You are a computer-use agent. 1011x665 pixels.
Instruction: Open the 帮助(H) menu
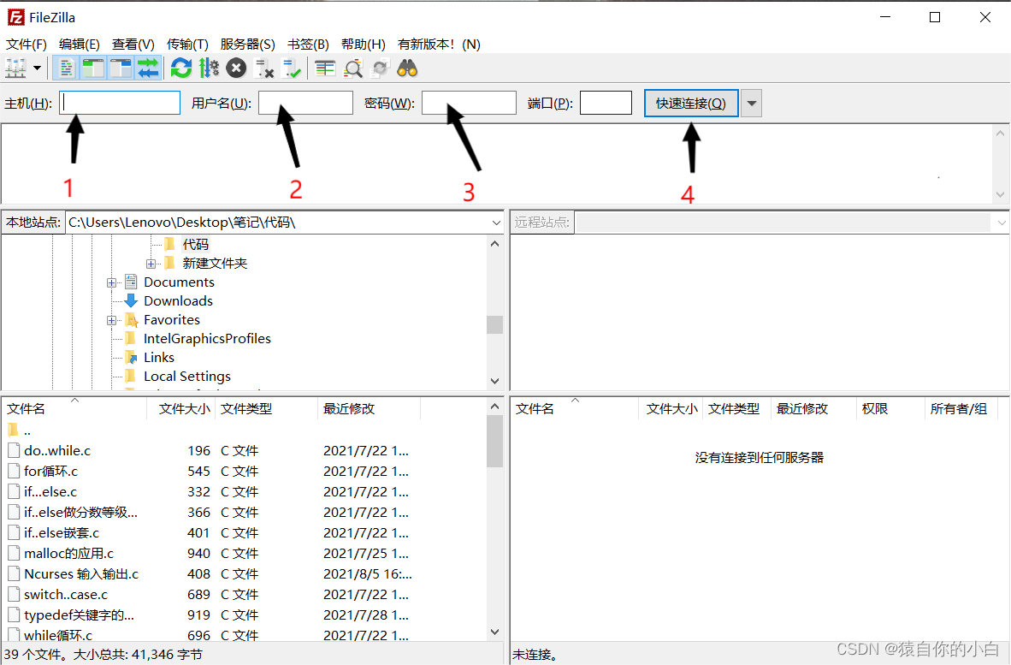363,44
